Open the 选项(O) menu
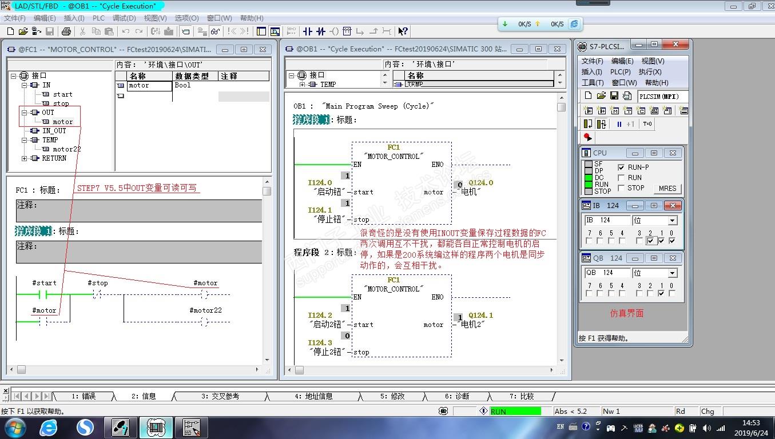Viewport: 775px width, 439px height. (186, 18)
